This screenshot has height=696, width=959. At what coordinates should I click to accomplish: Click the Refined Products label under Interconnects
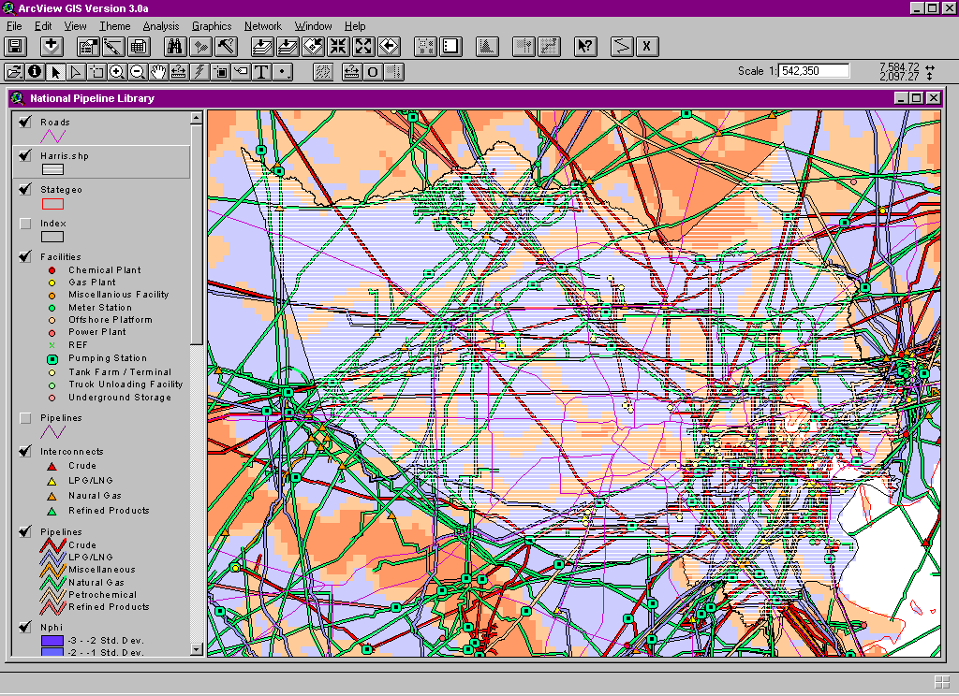point(109,510)
